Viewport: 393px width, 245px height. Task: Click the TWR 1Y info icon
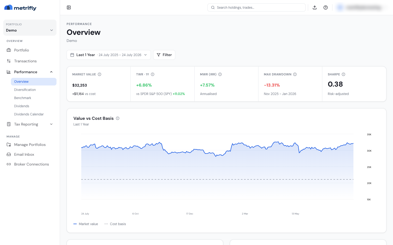click(153, 74)
